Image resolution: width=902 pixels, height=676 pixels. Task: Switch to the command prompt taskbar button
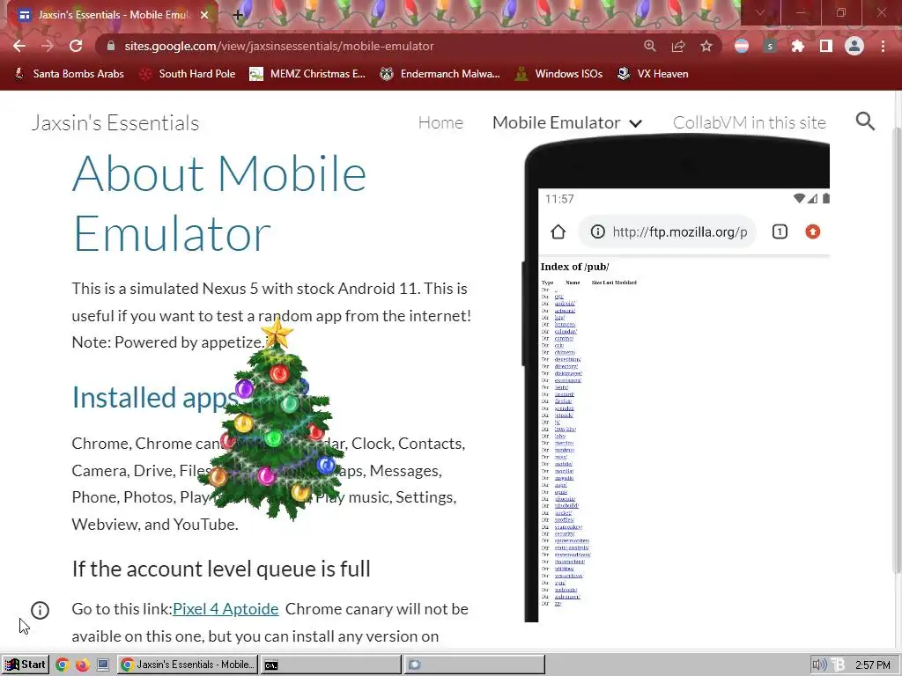click(331, 665)
